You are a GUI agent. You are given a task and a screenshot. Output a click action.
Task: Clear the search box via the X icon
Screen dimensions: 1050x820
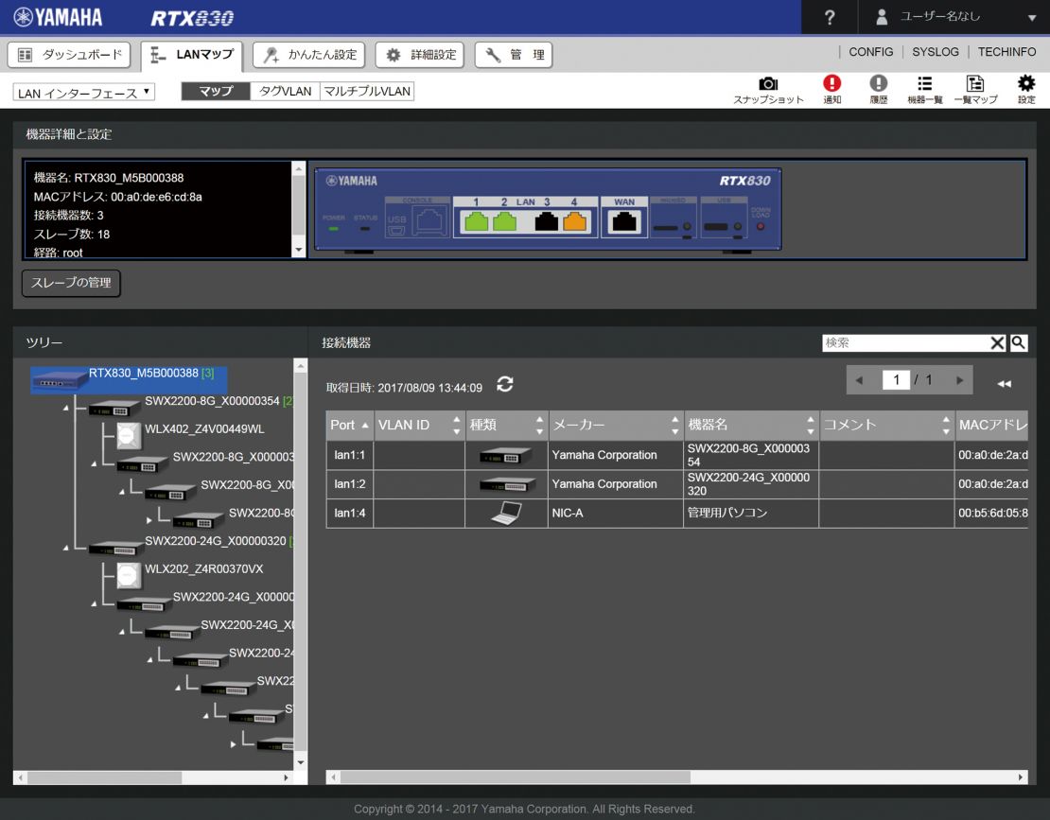pos(998,342)
